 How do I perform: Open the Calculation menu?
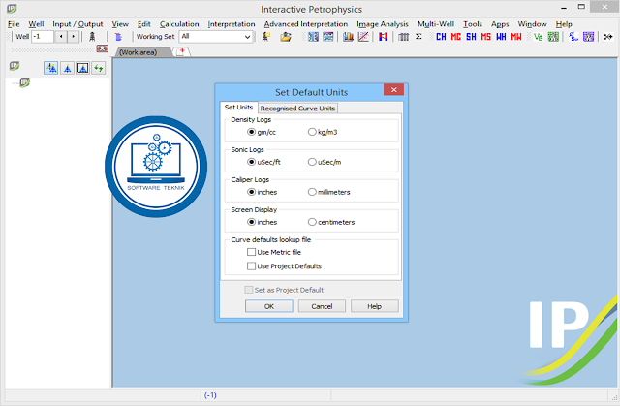pos(179,24)
